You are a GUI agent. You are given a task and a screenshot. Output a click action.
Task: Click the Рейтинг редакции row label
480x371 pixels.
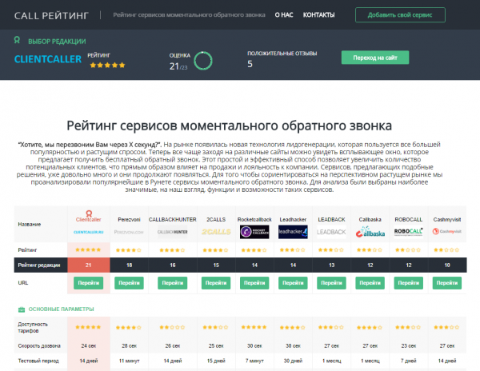39,265
